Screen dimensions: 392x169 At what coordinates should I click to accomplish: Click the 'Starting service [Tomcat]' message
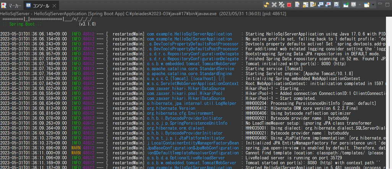pos(274,69)
